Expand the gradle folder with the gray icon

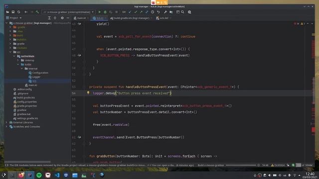coord(10,44)
